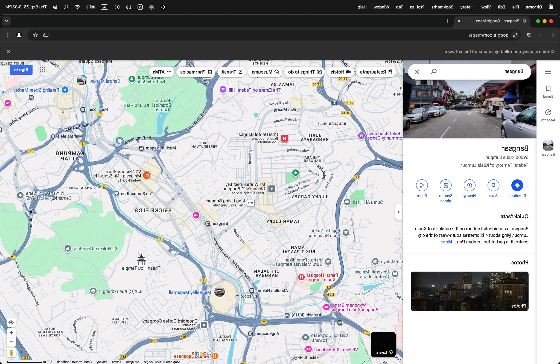Activate the Street View pegman
This screenshot has width=560, height=364.
[x=11, y=353]
